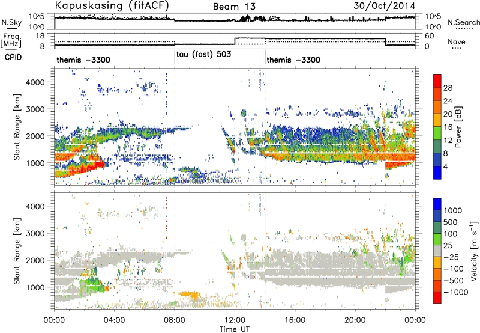Image resolution: width=480 pixels, height=333 pixels.
Task: Click the 4 tick on power colorbar
Action: (445, 167)
